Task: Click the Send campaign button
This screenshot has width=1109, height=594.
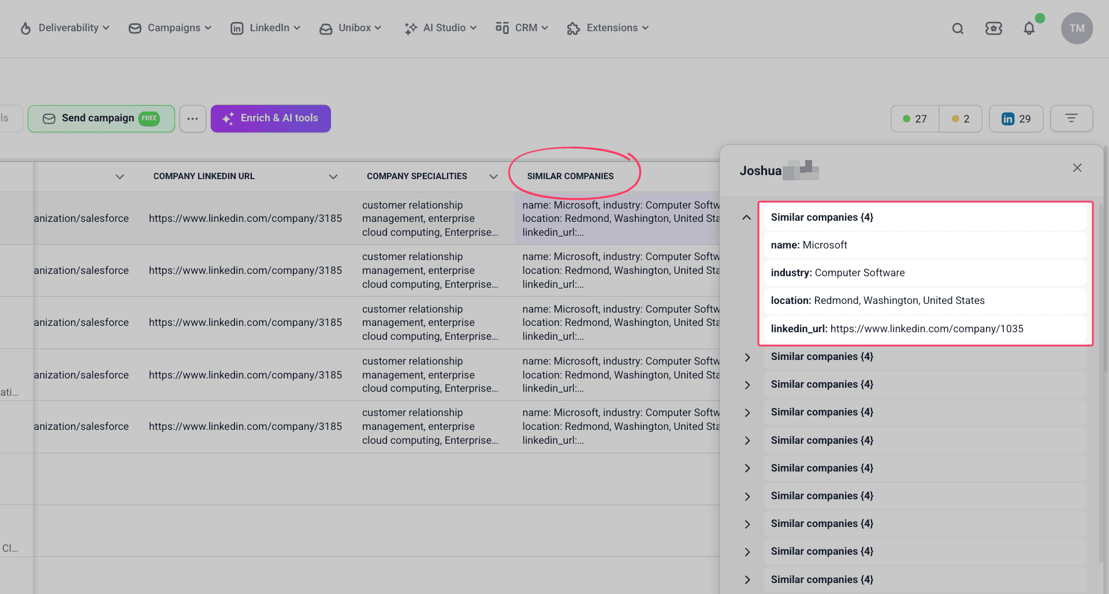Action: click(x=101, y=118)
